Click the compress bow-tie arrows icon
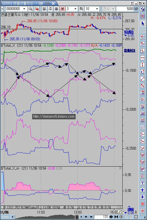Viewport: 147px width, 220px height. click(116, 217)
